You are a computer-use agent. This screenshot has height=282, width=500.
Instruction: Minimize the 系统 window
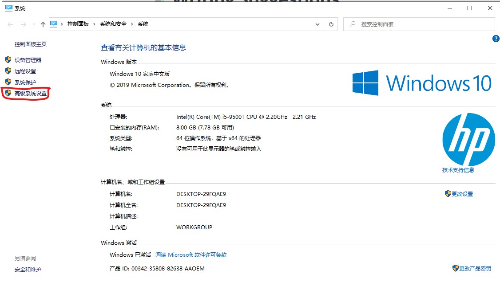[x=450, y=8]
